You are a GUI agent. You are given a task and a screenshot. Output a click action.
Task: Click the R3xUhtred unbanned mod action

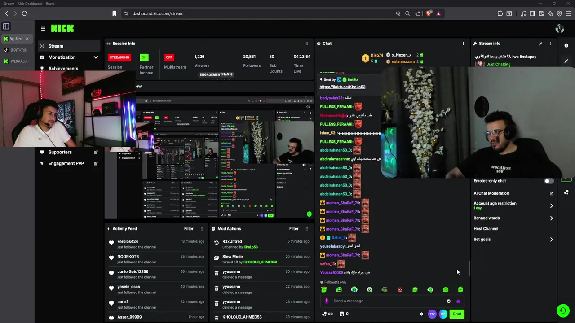point(262,244)
